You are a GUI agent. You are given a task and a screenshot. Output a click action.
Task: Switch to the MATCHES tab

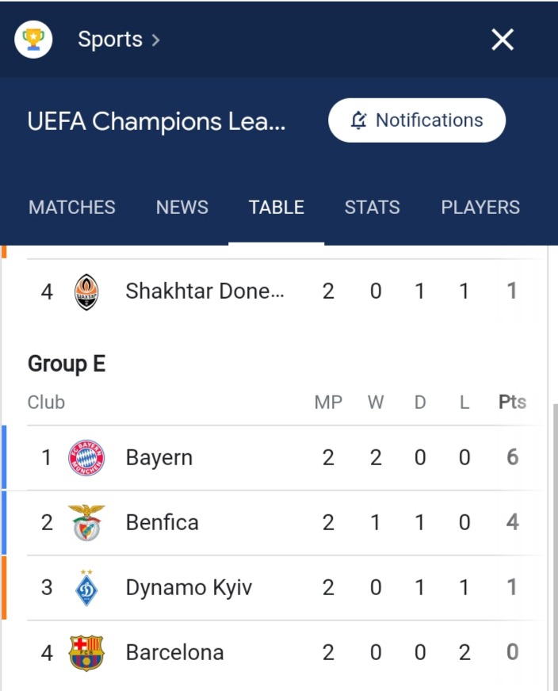[72, 207]
